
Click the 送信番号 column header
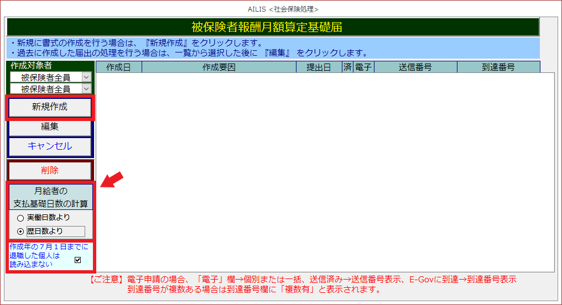[x=415, y=67]
